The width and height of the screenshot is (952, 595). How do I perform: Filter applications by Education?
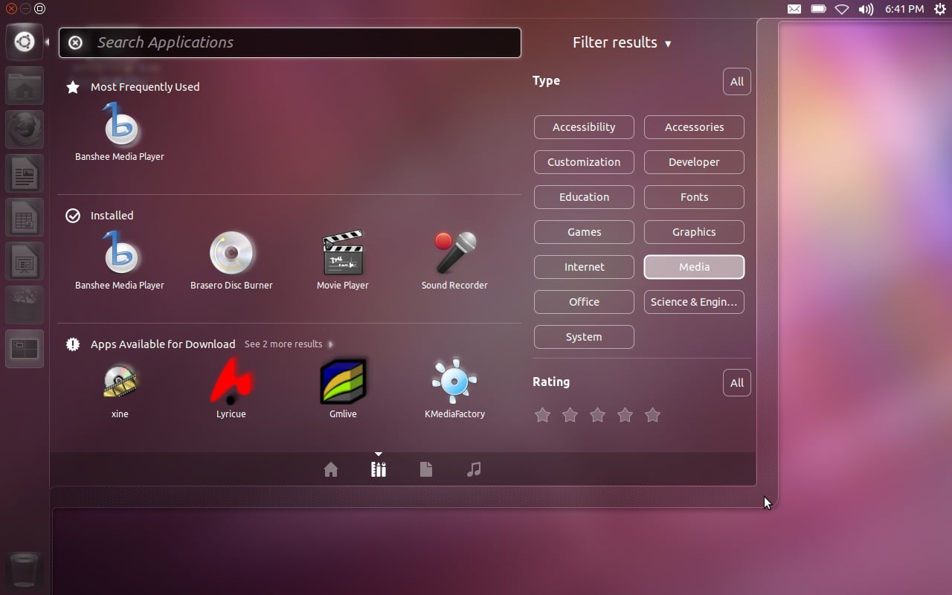pyautogui.click(x=584, y=197)
